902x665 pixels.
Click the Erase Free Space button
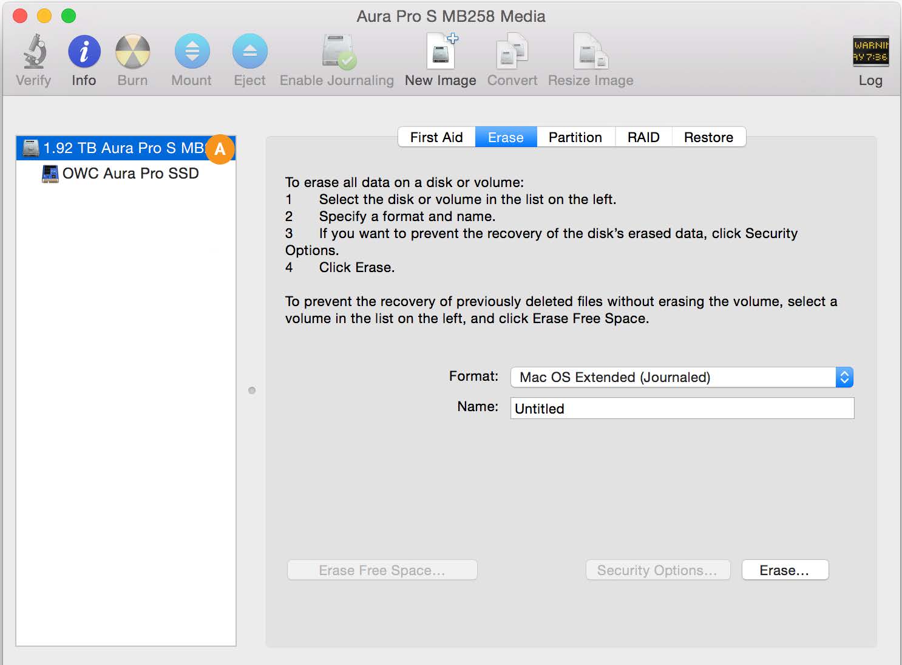click(x=382, y=570)
